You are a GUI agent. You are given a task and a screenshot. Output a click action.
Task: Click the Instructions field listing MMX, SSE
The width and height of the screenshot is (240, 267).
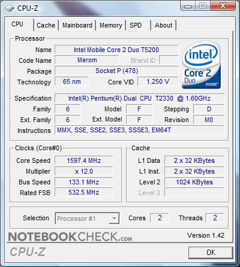140,130
